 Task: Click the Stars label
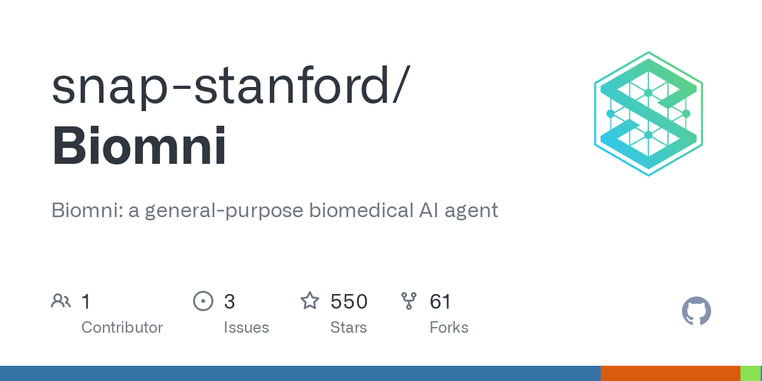click(349, 328)
